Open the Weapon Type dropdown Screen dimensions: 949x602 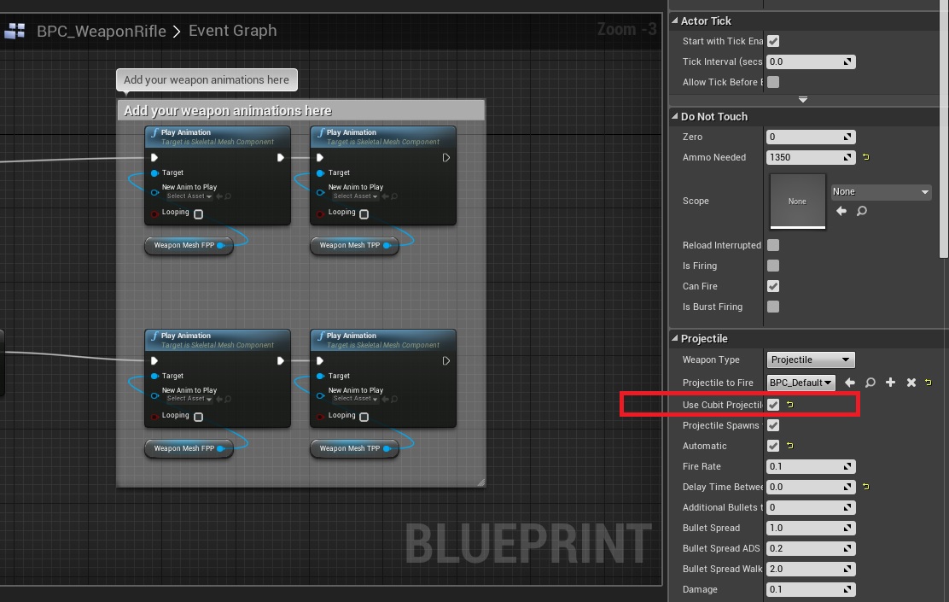coord(810,360)
